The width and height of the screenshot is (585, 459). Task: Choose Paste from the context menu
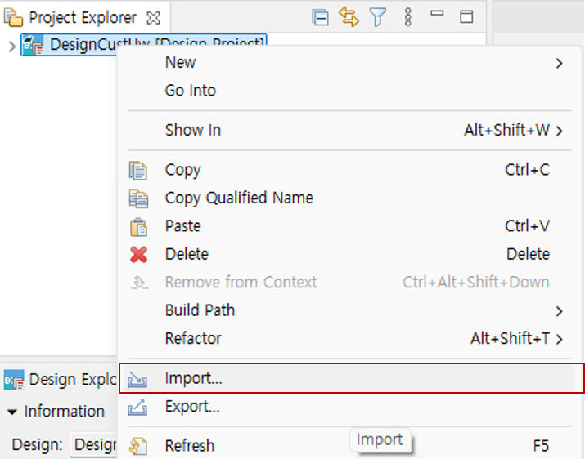tap(182, 225)
